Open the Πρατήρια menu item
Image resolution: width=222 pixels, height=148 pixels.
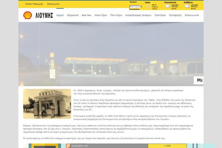pos(160,15)
